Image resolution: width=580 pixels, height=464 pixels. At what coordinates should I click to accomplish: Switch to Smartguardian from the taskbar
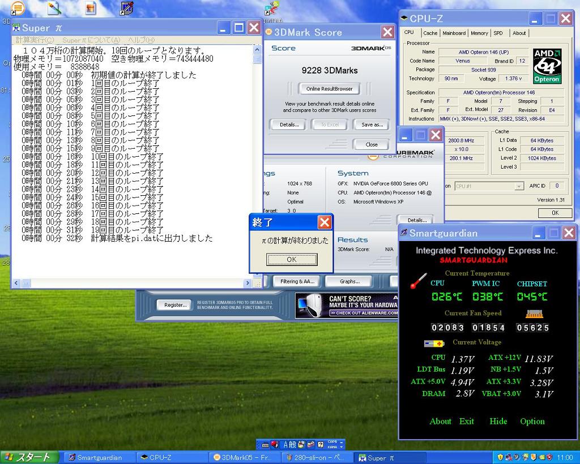(x=99, y=458)
